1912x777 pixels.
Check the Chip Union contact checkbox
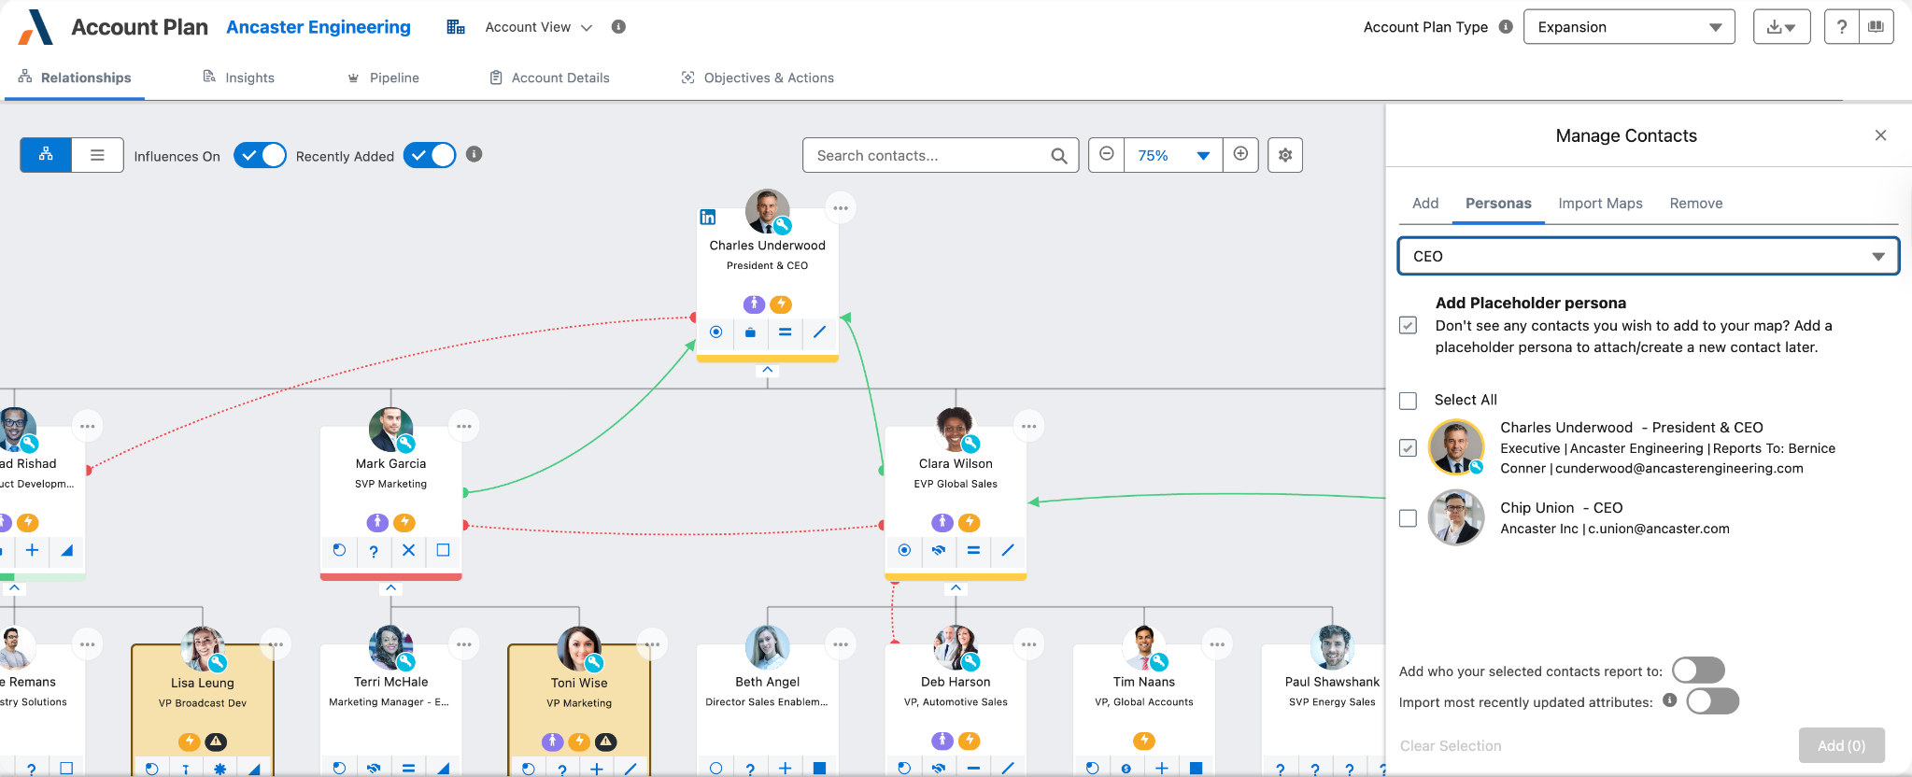(x=1409, y=518)
